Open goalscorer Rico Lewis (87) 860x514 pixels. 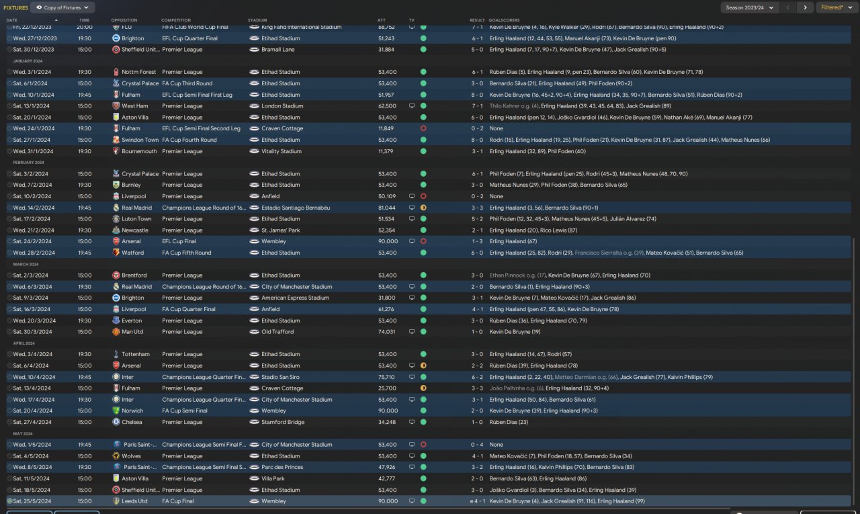tap(558, 230)
